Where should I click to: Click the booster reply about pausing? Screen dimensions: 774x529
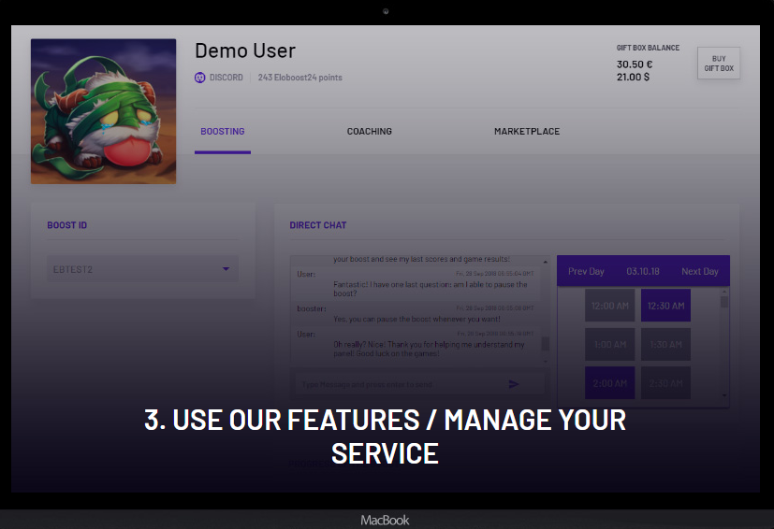click(x=416, y=319)
